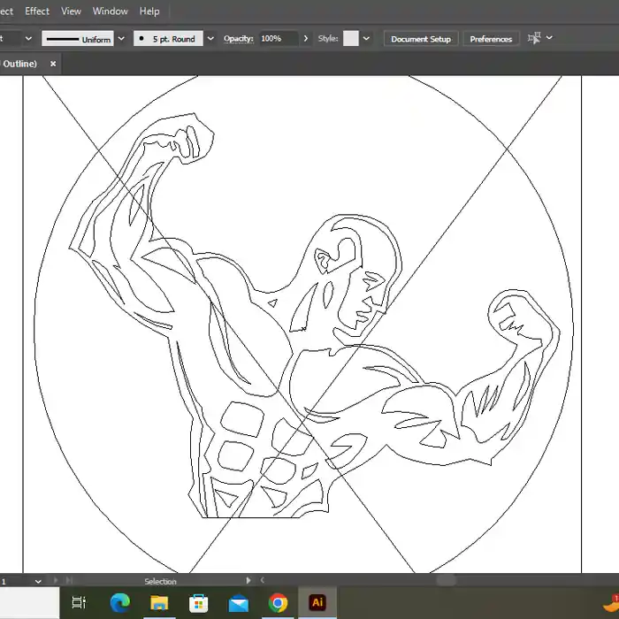
Task: Open Microsoft Store from taskbar
Action: 199,603
